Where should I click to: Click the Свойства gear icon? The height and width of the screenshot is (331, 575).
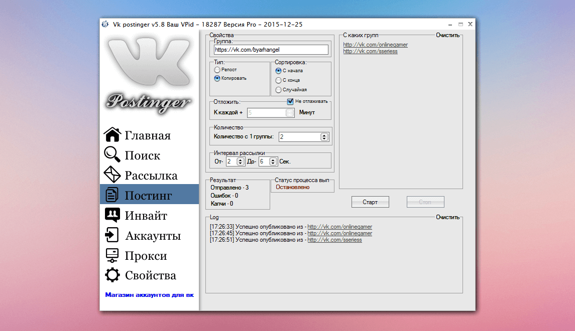pyautogui.click(x=112, y=275)
